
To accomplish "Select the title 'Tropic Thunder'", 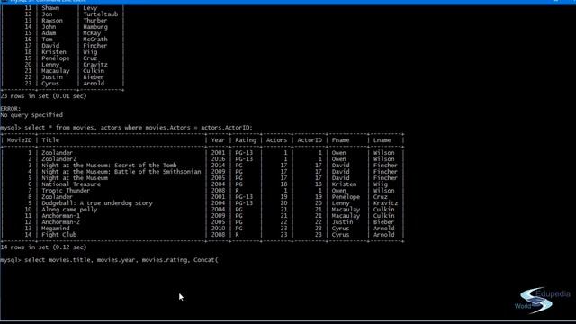I will pyautogui.click(x=66, y=191).
